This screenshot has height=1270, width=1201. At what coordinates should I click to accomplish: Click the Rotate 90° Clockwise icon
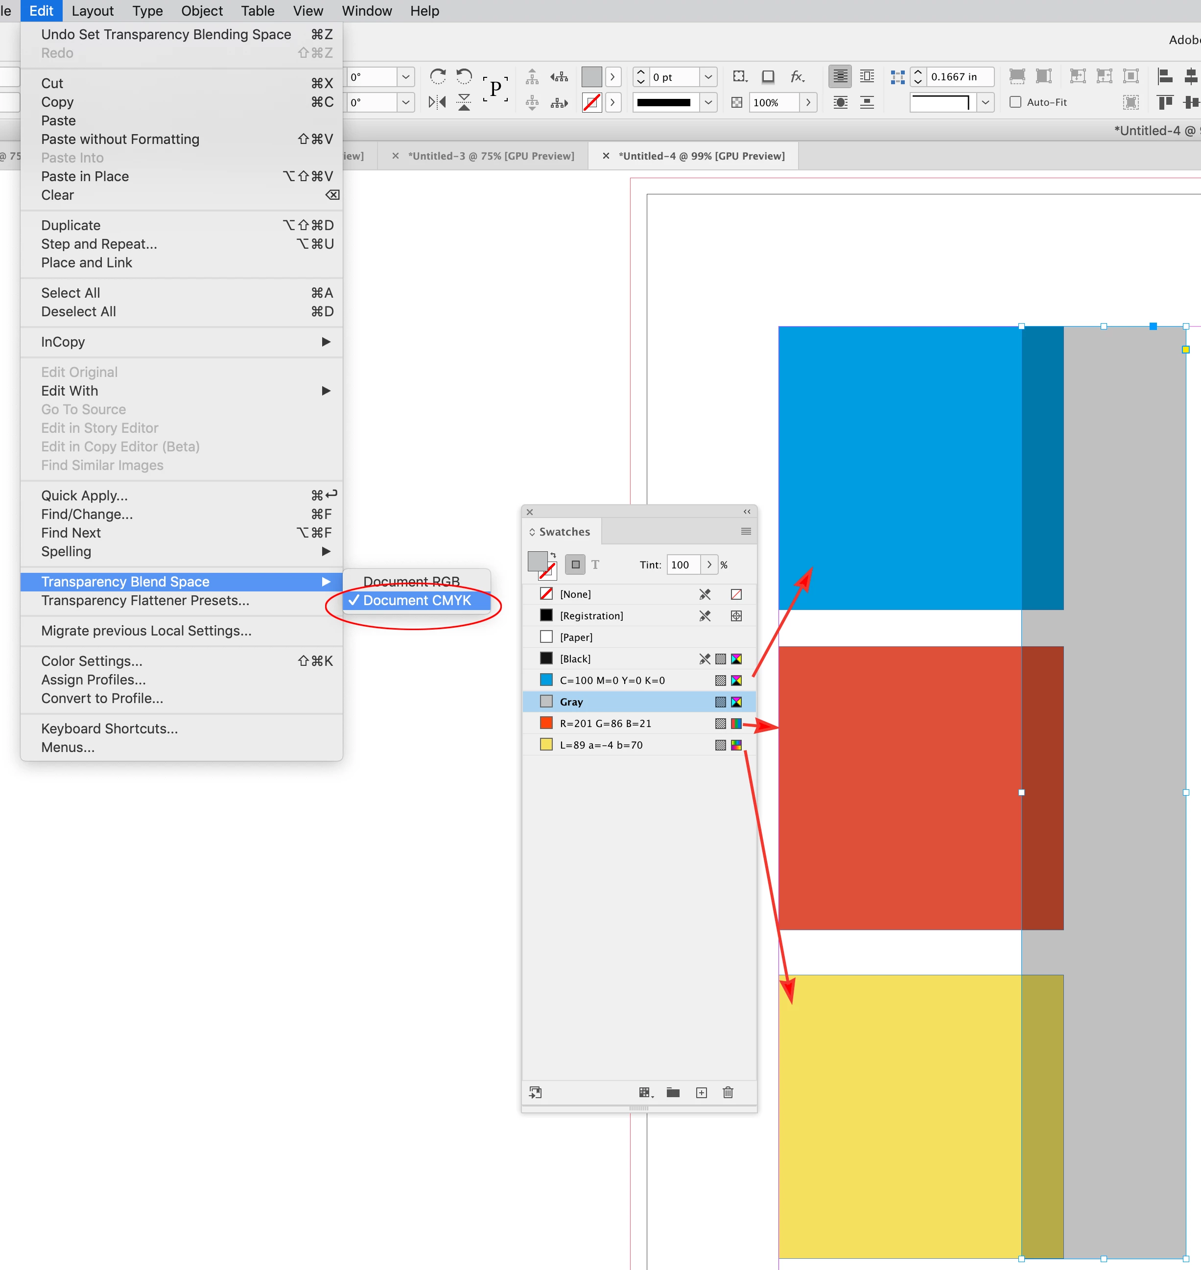click(x=437, y=77)
